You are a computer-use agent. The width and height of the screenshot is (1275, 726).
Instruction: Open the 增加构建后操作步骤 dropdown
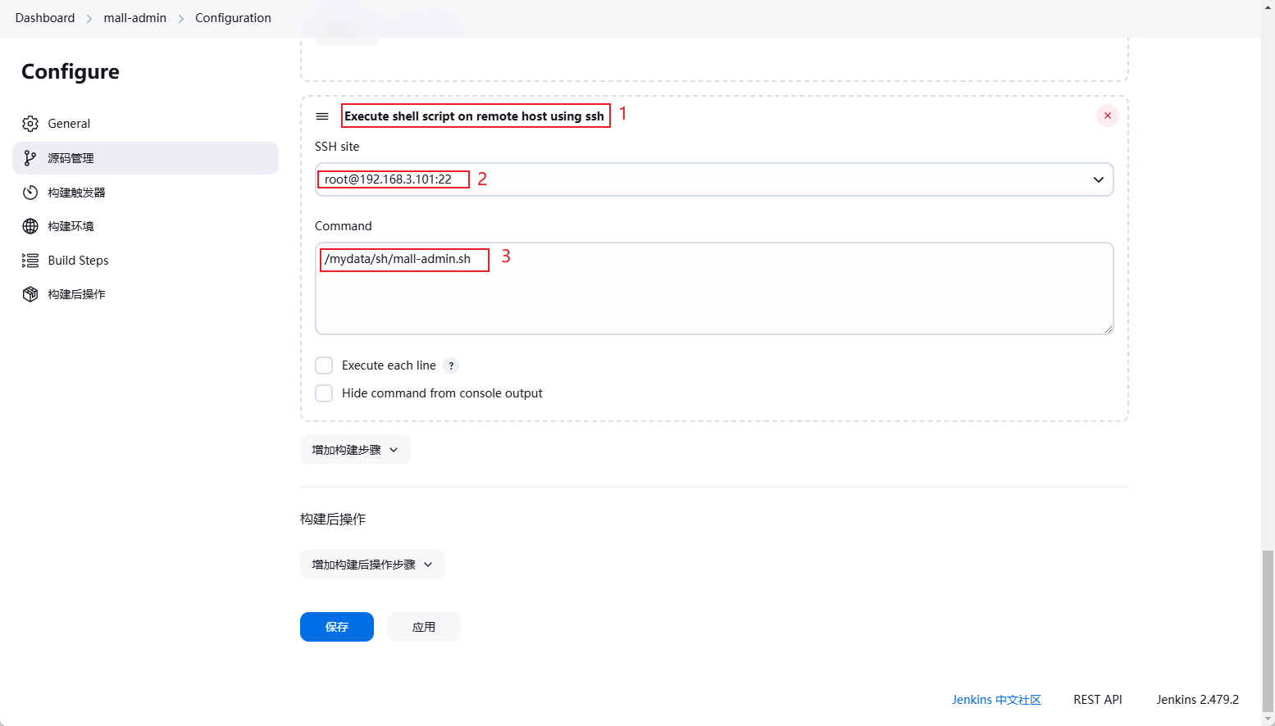(372, 565)
